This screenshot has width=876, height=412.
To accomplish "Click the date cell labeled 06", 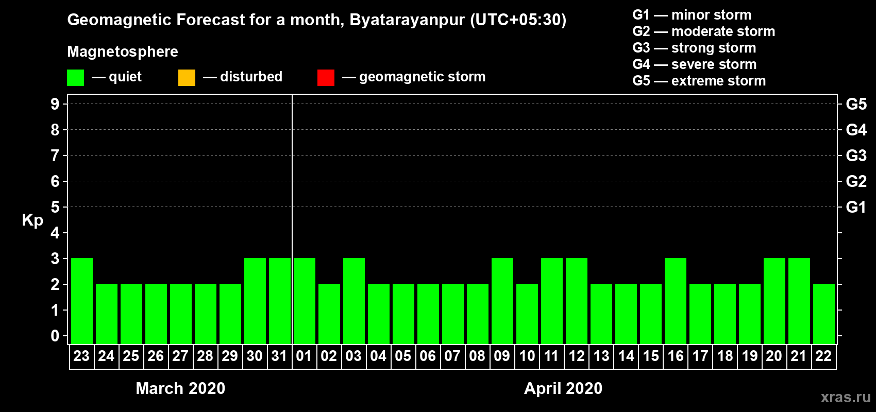I will pos(428,356).
